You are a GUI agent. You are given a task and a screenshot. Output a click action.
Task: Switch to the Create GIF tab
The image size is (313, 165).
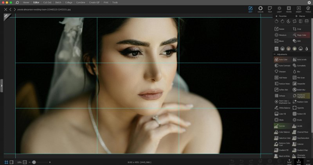tap(94, 2)
